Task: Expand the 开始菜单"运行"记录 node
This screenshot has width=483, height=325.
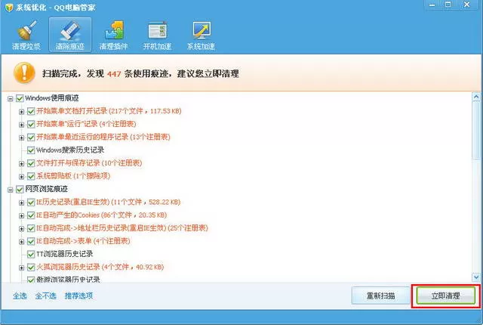Action: pyautogui.click(x=21, y=125)
